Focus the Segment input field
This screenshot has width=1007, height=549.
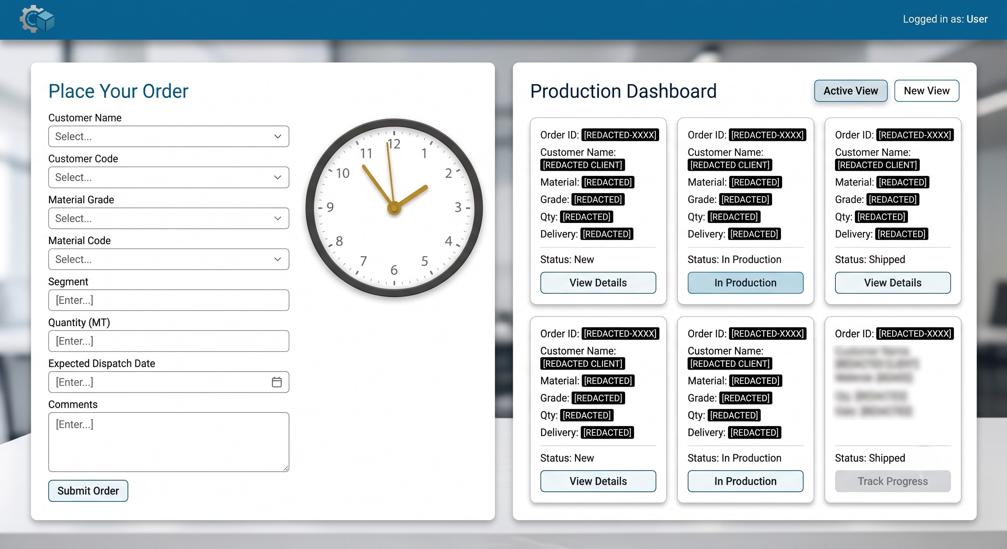click(x=168, y=300)
